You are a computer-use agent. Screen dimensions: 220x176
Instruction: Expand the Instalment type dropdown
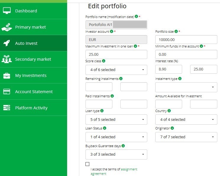coord(186,87)
